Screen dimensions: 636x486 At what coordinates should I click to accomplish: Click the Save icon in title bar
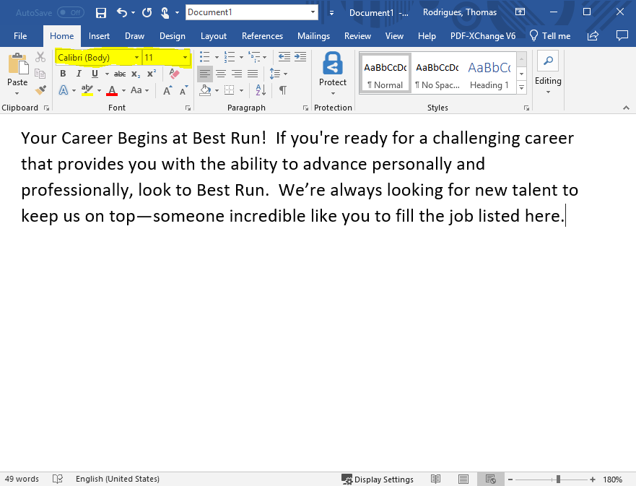100,12
